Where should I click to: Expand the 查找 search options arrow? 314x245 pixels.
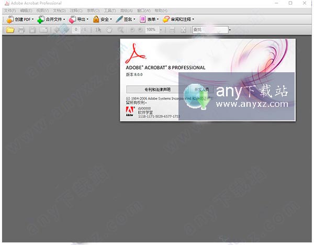230,30
